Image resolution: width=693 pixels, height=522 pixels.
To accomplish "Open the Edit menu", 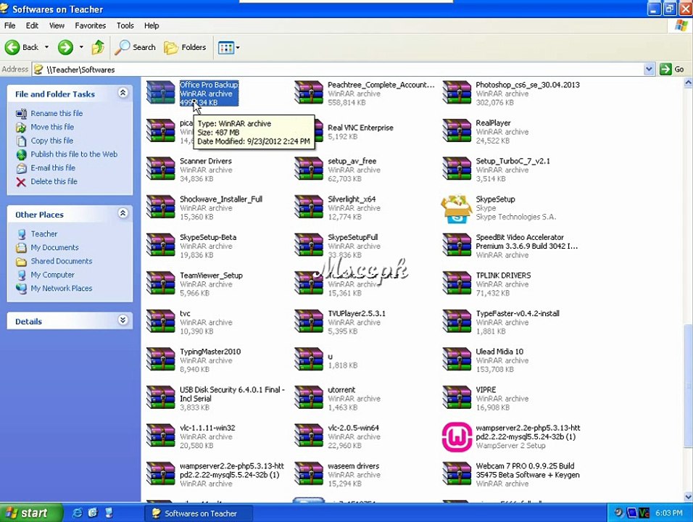I will pos(32,25).
